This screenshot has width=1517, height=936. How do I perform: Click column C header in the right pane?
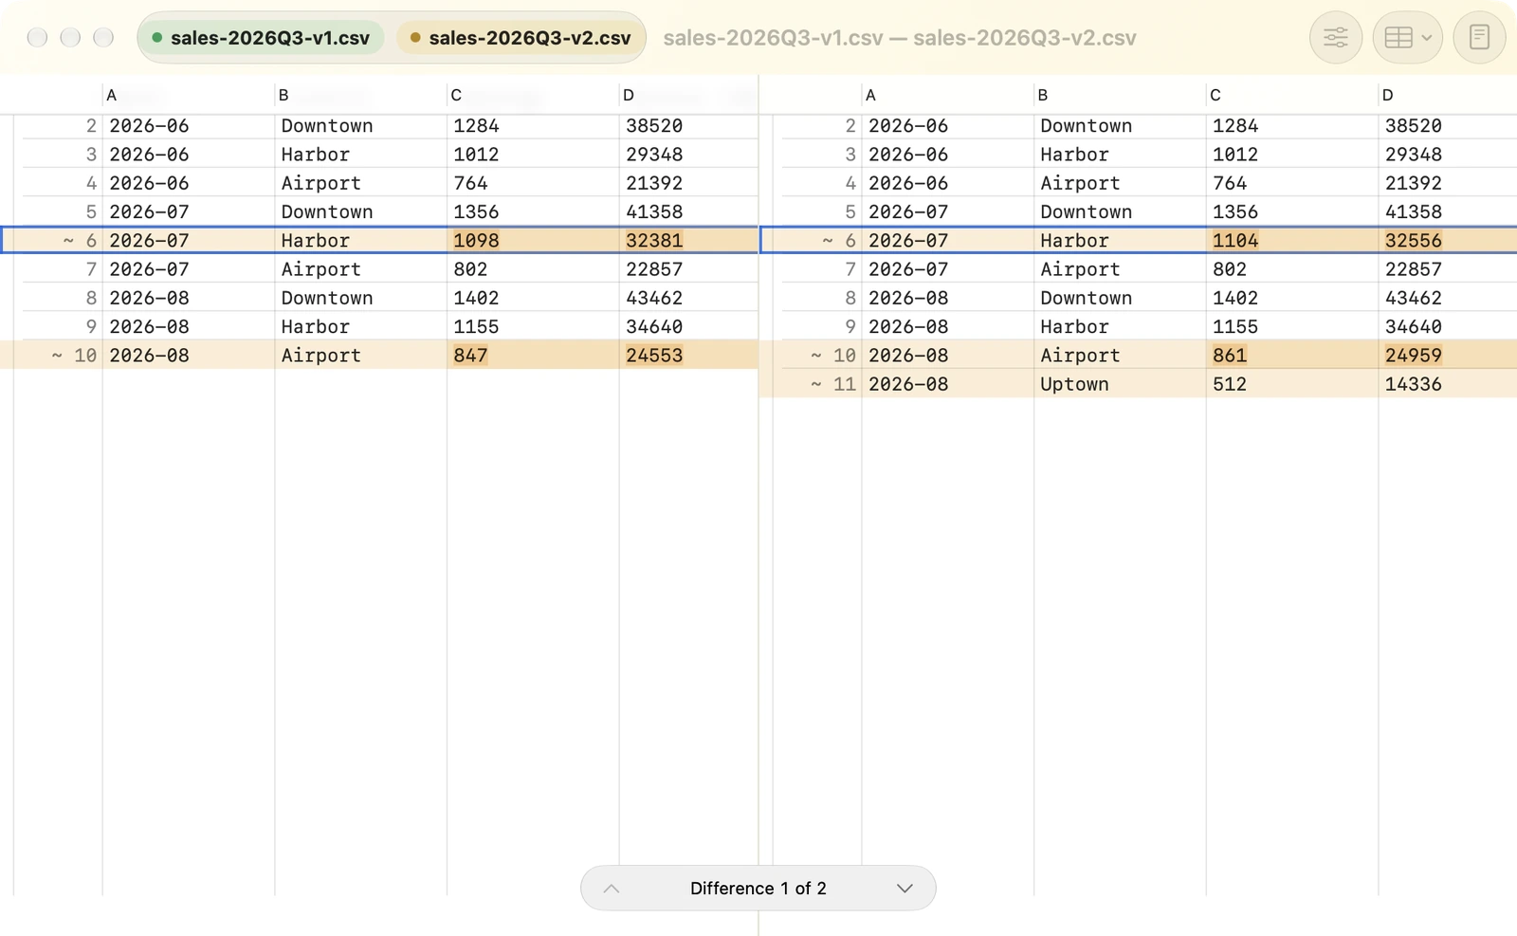[x=1215, y=95]
